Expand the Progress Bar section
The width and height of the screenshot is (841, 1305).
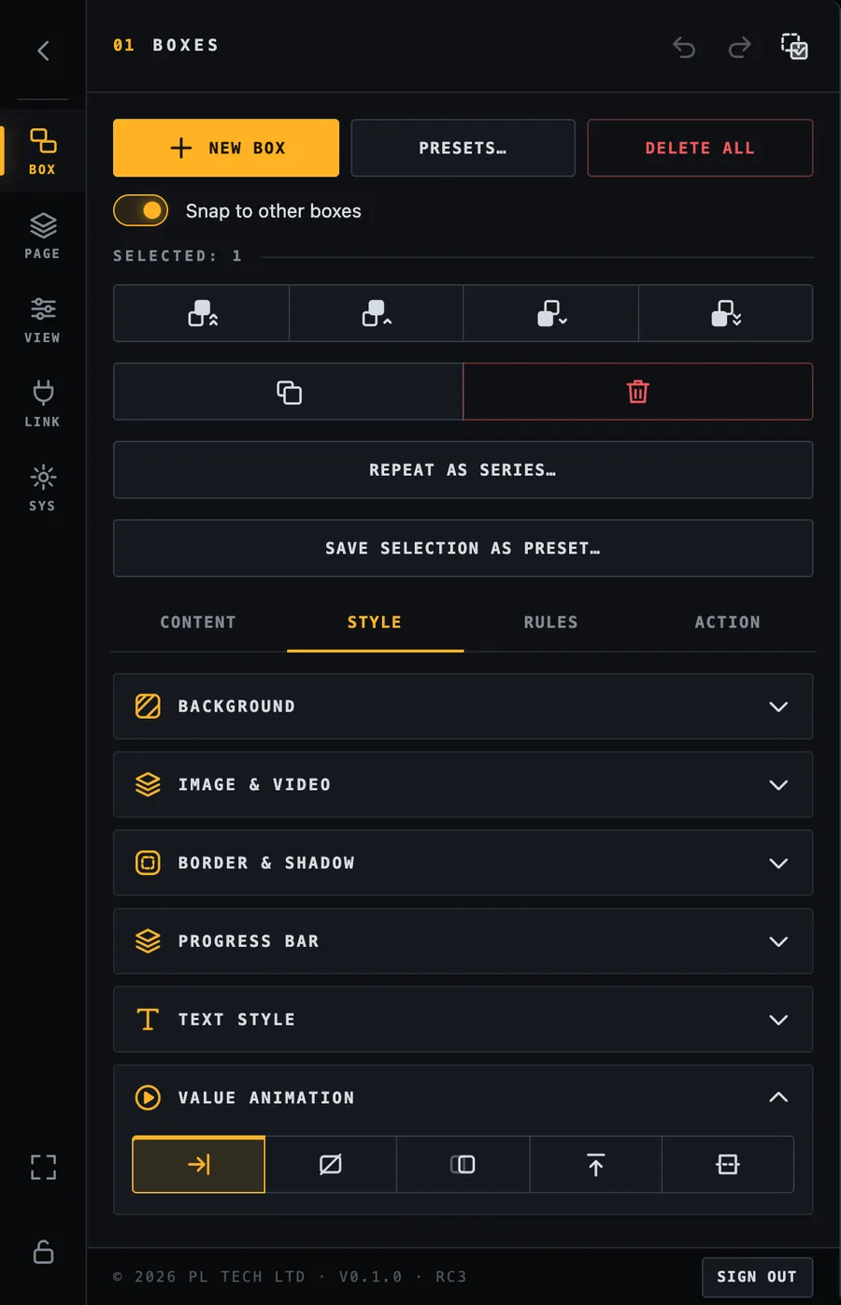coord(463,941)
